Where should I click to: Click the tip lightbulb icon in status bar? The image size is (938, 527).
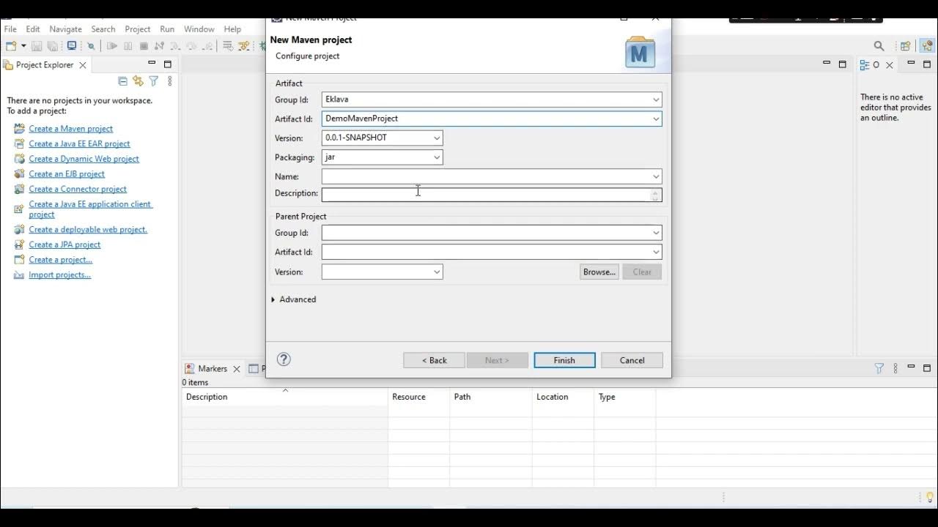(930, 497)
